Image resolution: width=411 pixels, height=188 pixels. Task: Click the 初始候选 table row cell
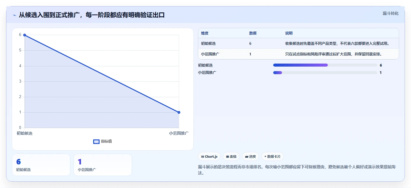pos(208,44)
